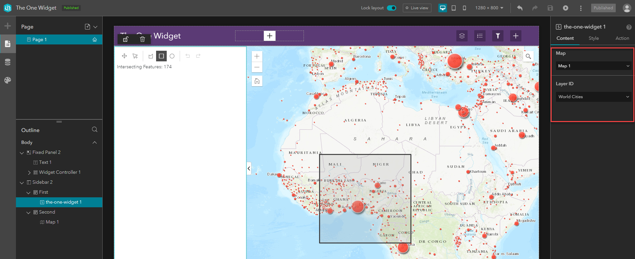The image size is (635, 259).
Task: Select the pointer selection tool
Action: (135, 56)
